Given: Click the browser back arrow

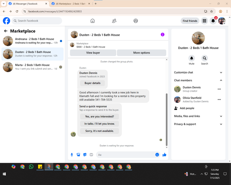Looking at the screenshot, I should click(4, 12).
